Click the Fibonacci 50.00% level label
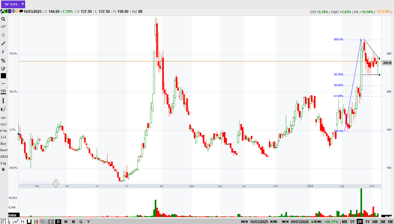394x224 pixels. click(338, 85)
